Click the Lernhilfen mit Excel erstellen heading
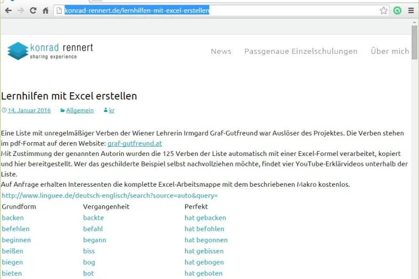The height and width of the screenshot is (279, 419). click(x=69, y=96)
